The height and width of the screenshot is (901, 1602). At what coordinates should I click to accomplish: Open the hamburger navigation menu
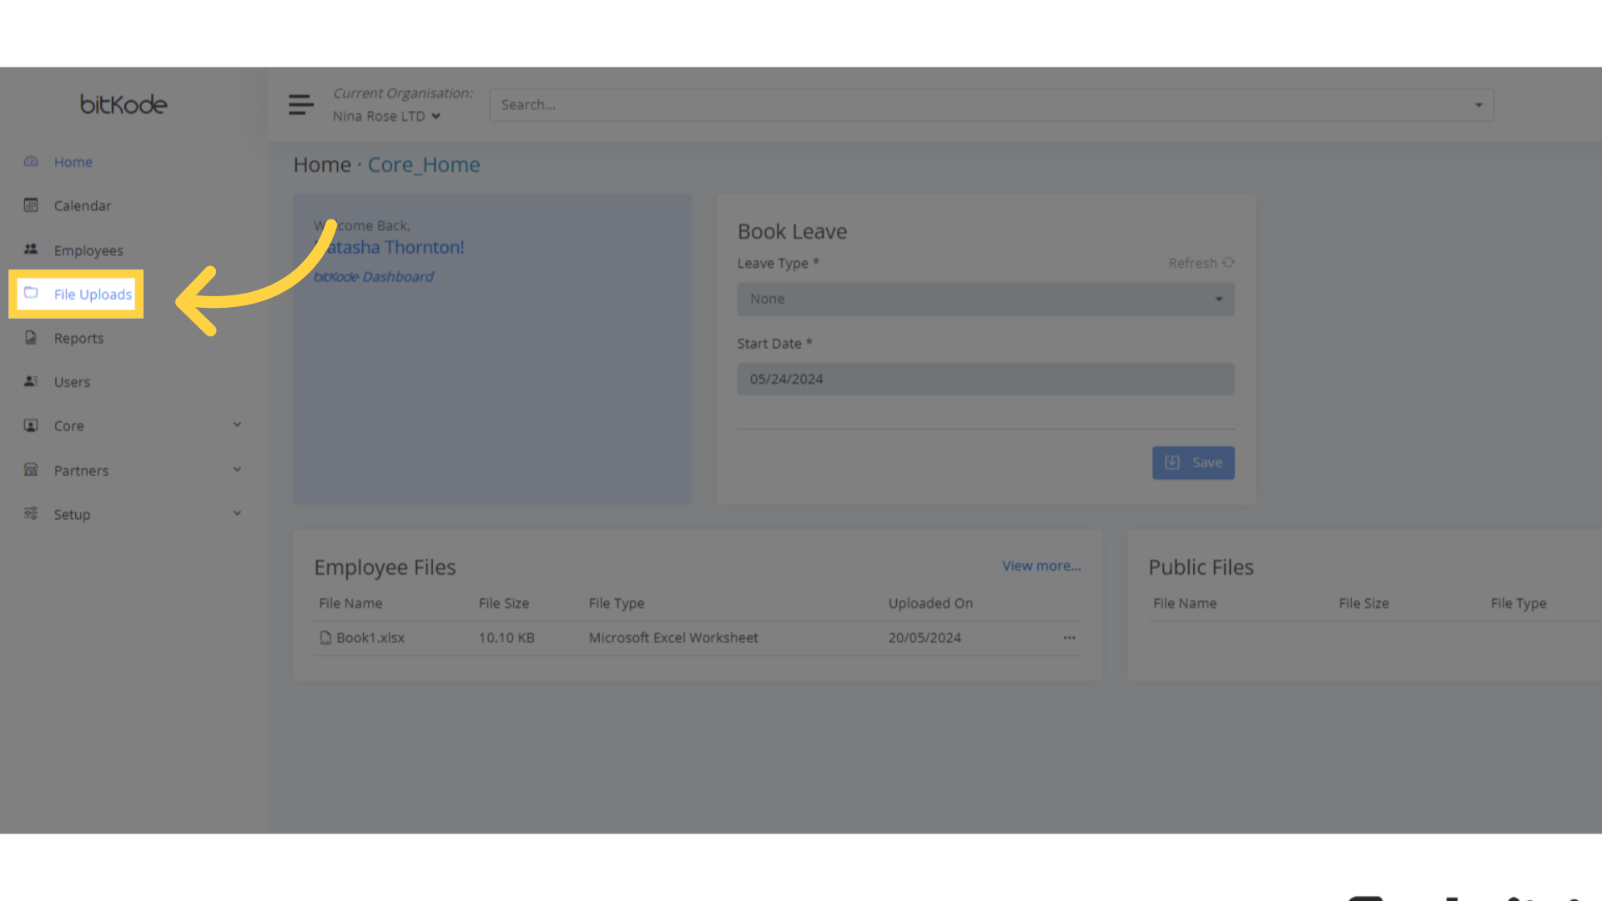(x=301, y=104)
